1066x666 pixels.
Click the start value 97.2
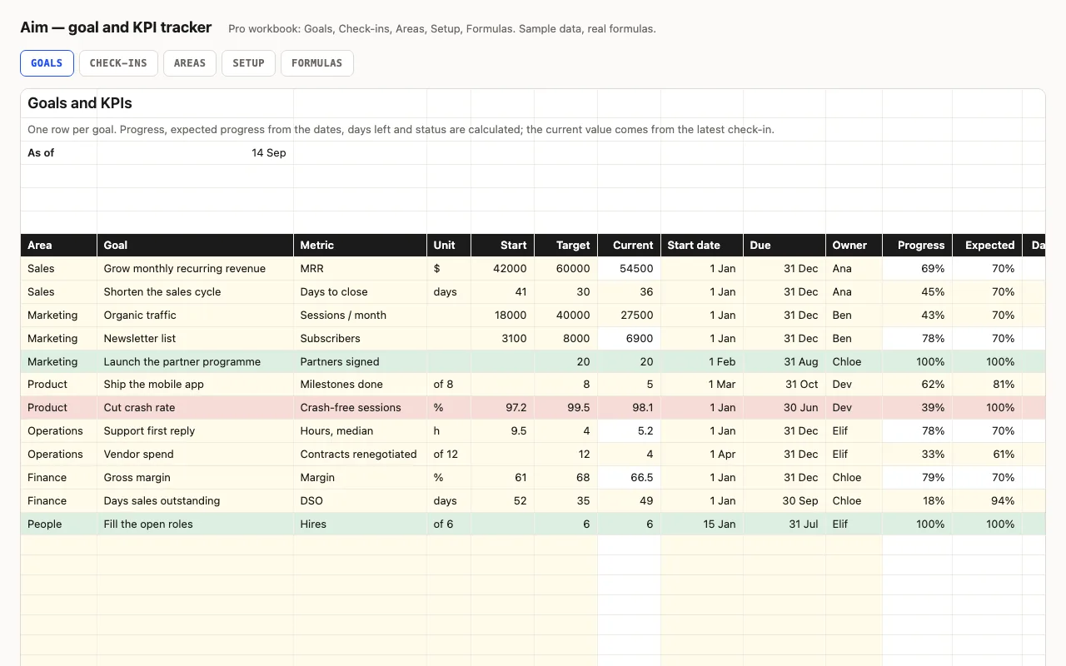pyautogui.click(x=503, y=408)
